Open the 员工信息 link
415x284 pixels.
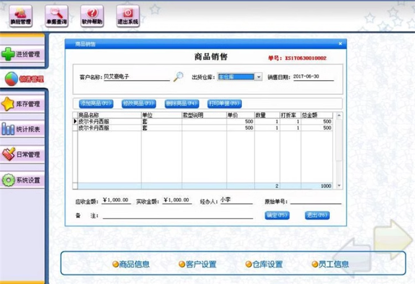coord(330,264)
